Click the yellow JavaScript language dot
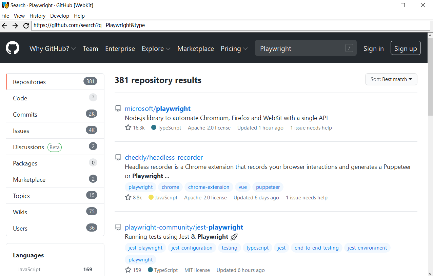This screenshot has height=276, width=433. point(151,197)
